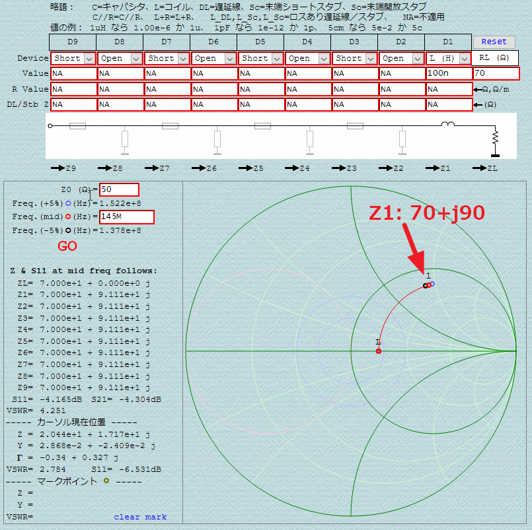Click the blue +5% frequency marker on the chart
Screen dimensions: 532x530
pyautogui.click(x=432, y=284)
